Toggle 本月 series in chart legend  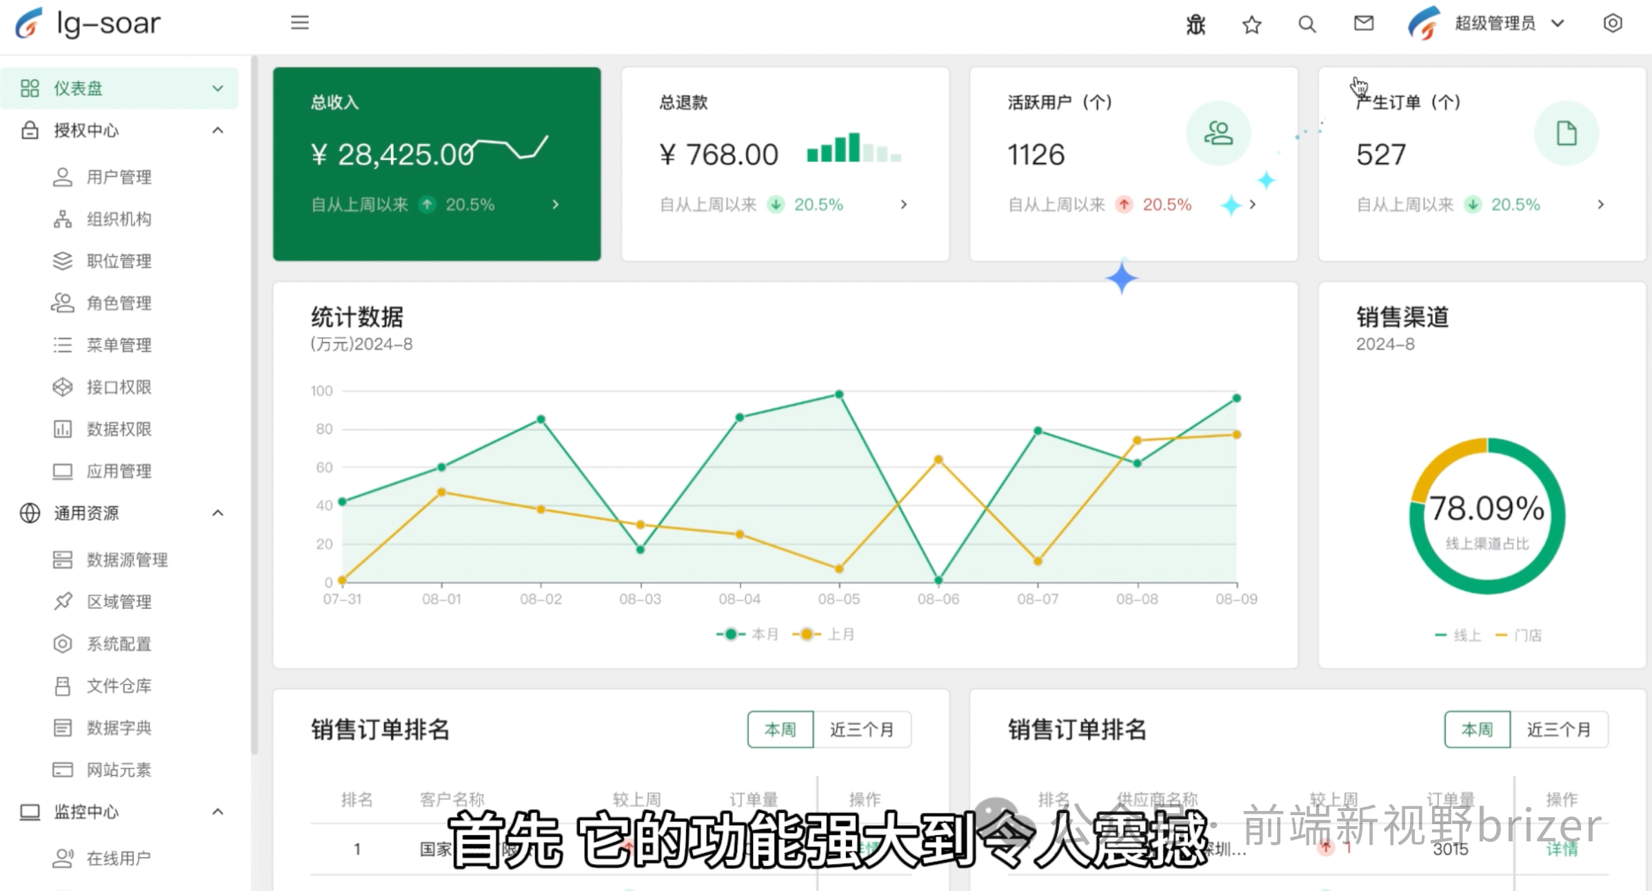pos(747,634)
